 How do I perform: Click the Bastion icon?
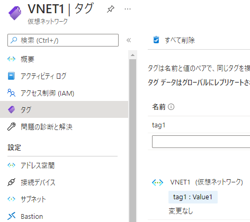12,216
